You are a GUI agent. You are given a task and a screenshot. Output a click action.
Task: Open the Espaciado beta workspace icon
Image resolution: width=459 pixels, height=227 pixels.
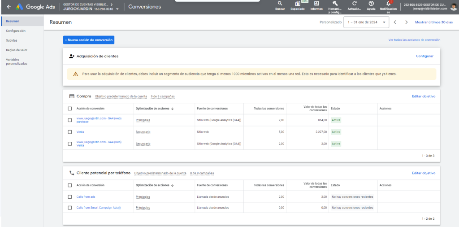tap(298, 5)
